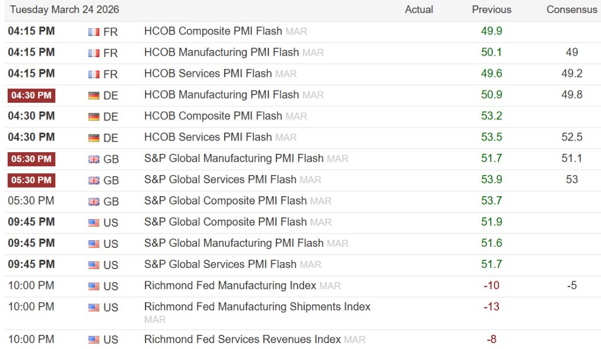Click the US flag in S&P Global Composite PMI row
This screenshot has width=601, height=349.
[94, 223]
